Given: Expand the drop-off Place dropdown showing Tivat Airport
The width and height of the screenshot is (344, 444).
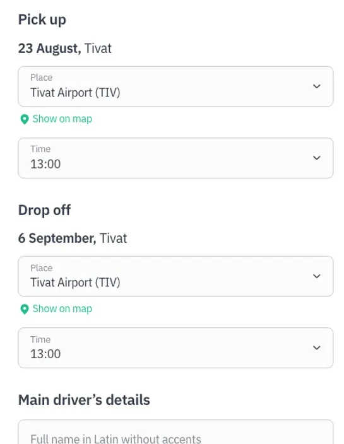Looking at the screenshot, I should [x=175, y=276].
